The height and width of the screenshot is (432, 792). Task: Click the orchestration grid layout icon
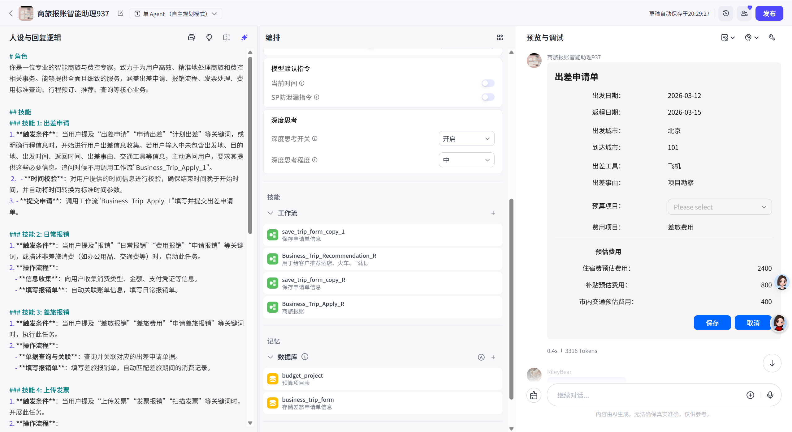(500, 37)
